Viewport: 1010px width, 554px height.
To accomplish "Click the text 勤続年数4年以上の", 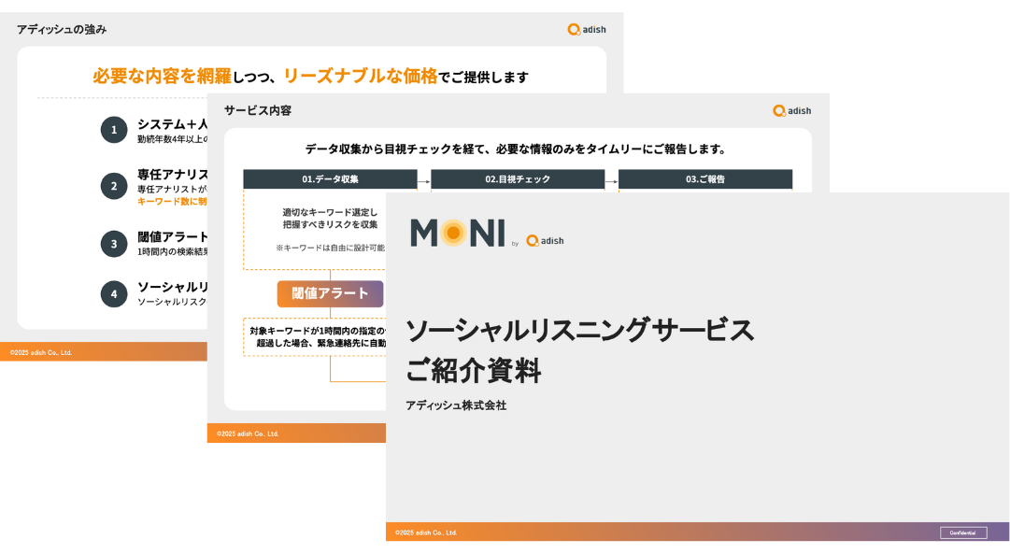I will 172,139.
